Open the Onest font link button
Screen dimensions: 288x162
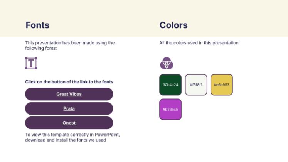69,123
